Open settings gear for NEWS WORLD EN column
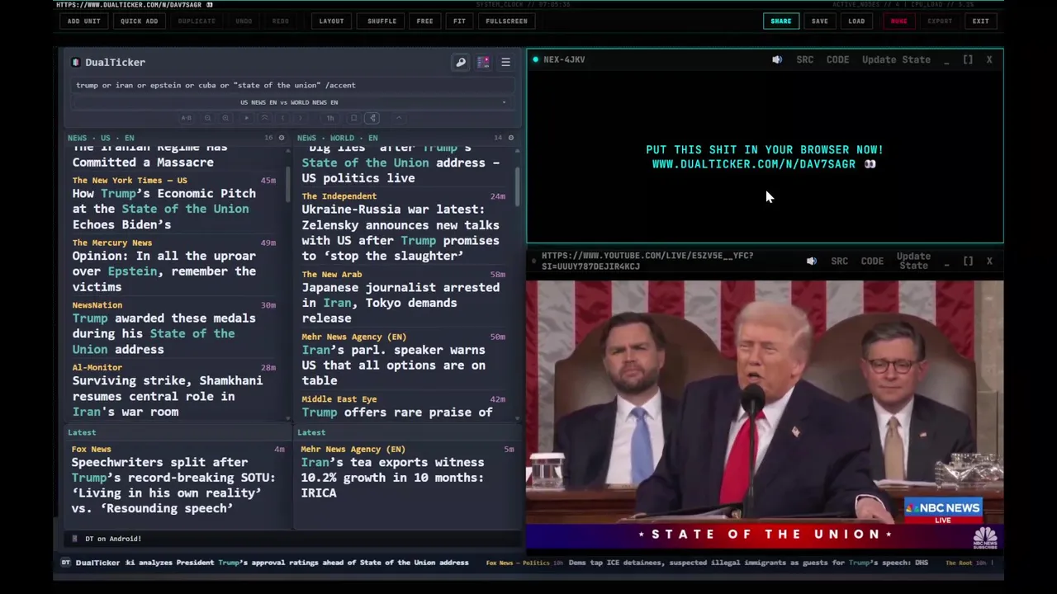This screenshot has width=1057, height=594. (x=510, y=138)
